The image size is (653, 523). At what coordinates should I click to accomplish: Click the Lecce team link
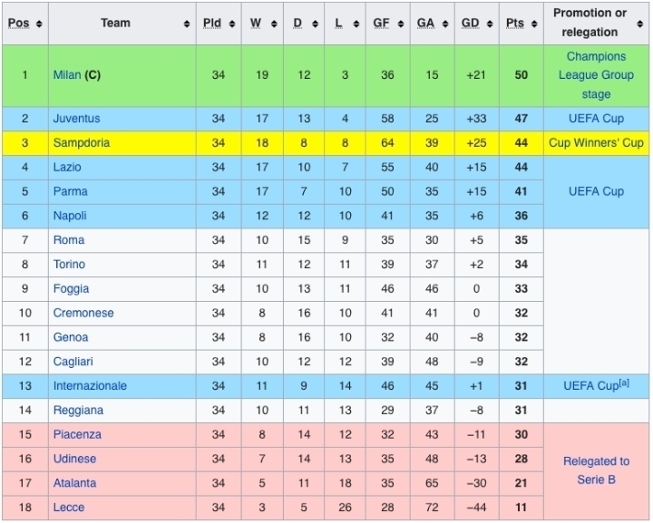tap(69, 508)
